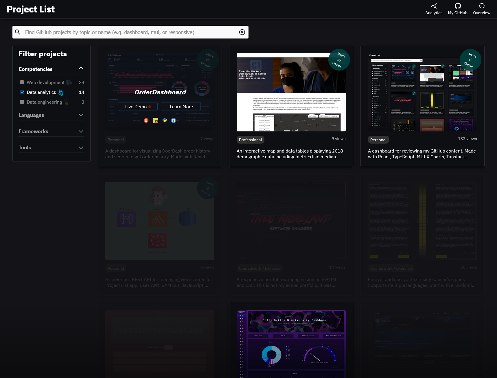This screenshot has height=378, width=497.
Task: Open the Belly Button Biodiversity Dashboard thumbnail
Action: (291, 343)
